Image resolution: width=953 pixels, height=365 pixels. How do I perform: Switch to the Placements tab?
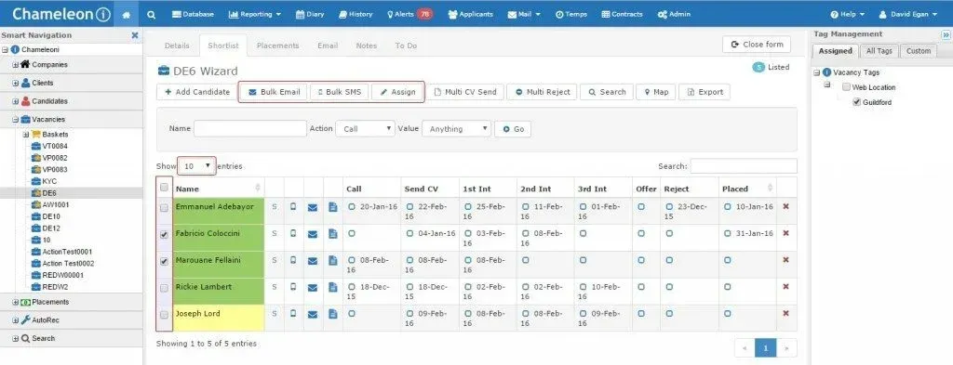(x=277, y=46)
